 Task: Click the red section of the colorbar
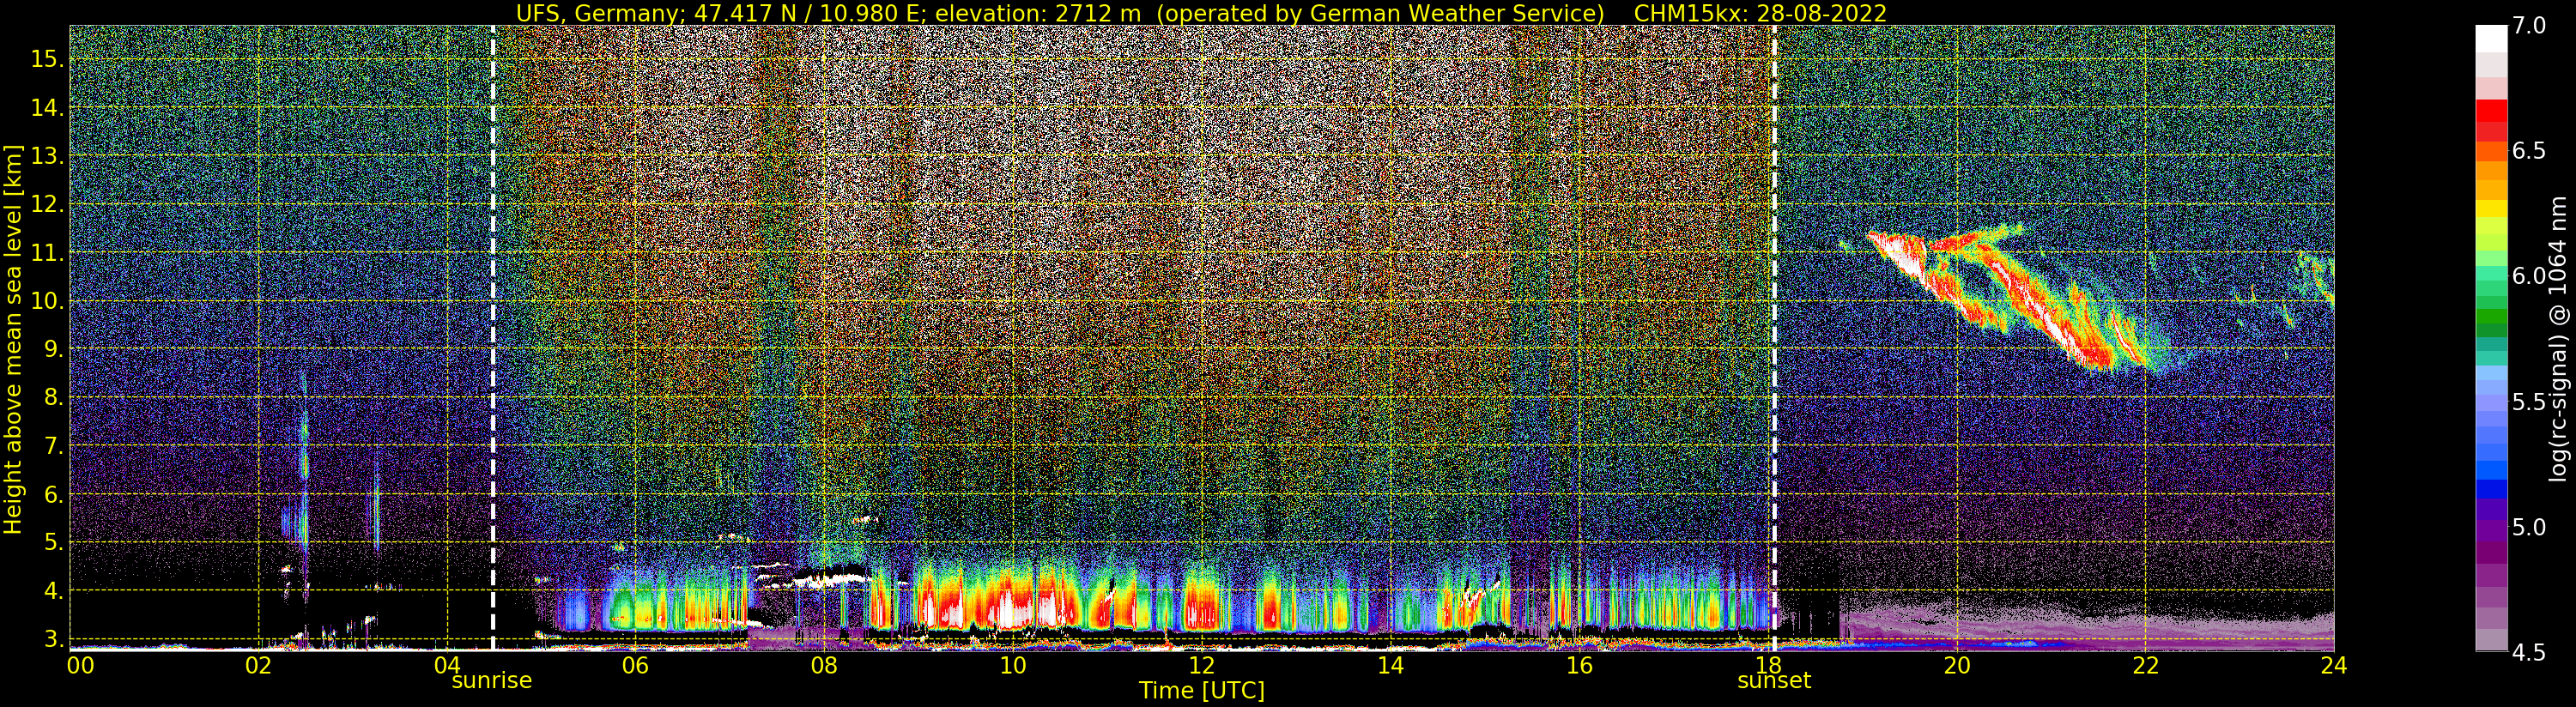coord(2491,120)
